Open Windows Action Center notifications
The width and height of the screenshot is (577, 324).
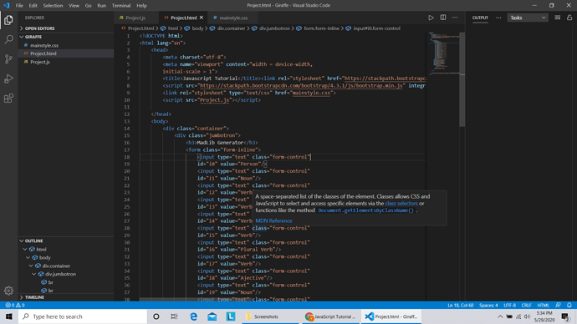tap(565, 316)
